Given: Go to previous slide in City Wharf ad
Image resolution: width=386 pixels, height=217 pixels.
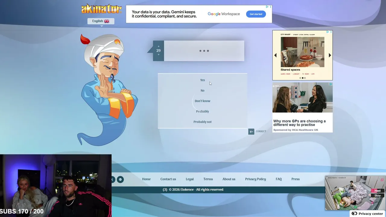Looking at the screenshot, I should 275,55.
